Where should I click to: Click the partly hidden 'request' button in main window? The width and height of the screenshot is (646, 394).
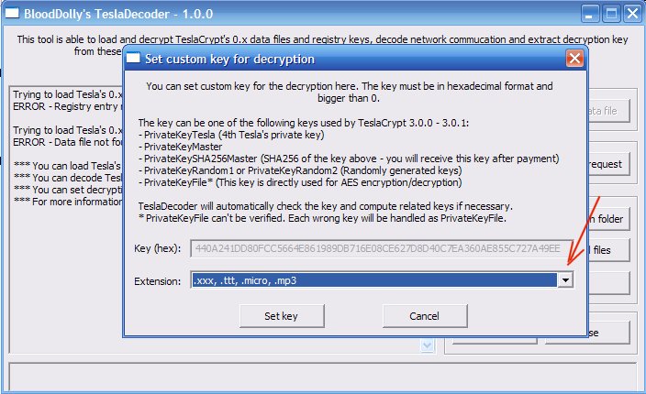pyautogui.click(x=608, y=164)
